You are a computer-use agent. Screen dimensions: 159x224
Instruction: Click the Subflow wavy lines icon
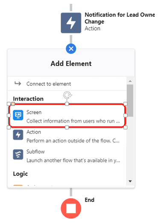pyautogui.click(x=18, y=154)
